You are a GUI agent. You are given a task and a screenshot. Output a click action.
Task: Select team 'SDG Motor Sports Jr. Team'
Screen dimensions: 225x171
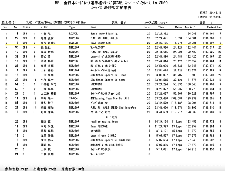click(108, 75)
